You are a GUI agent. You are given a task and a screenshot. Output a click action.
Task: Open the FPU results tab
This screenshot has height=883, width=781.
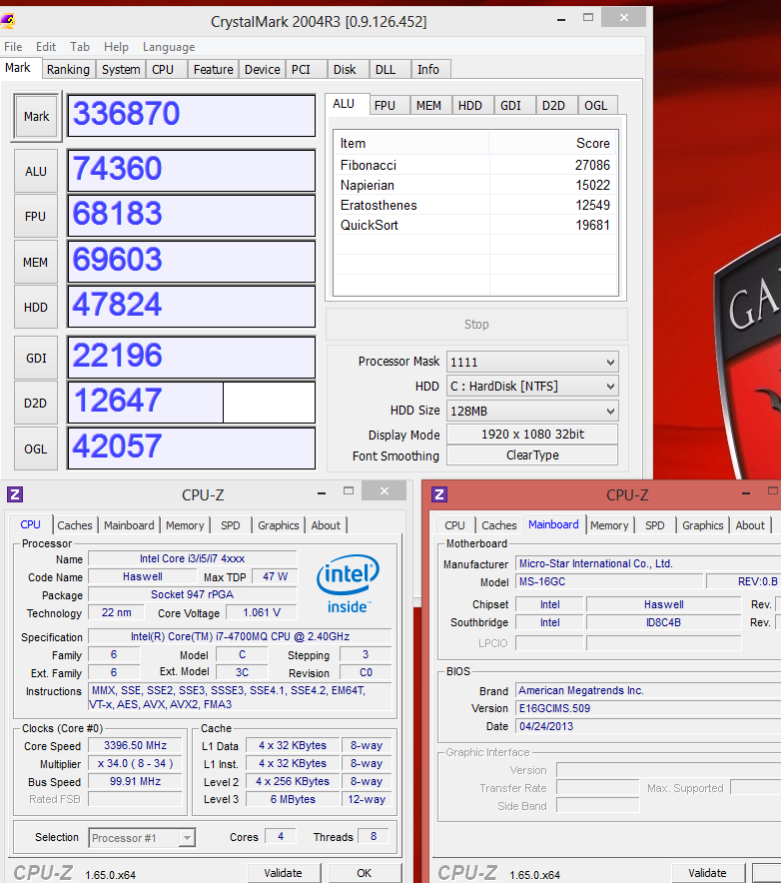click(385, 105)
